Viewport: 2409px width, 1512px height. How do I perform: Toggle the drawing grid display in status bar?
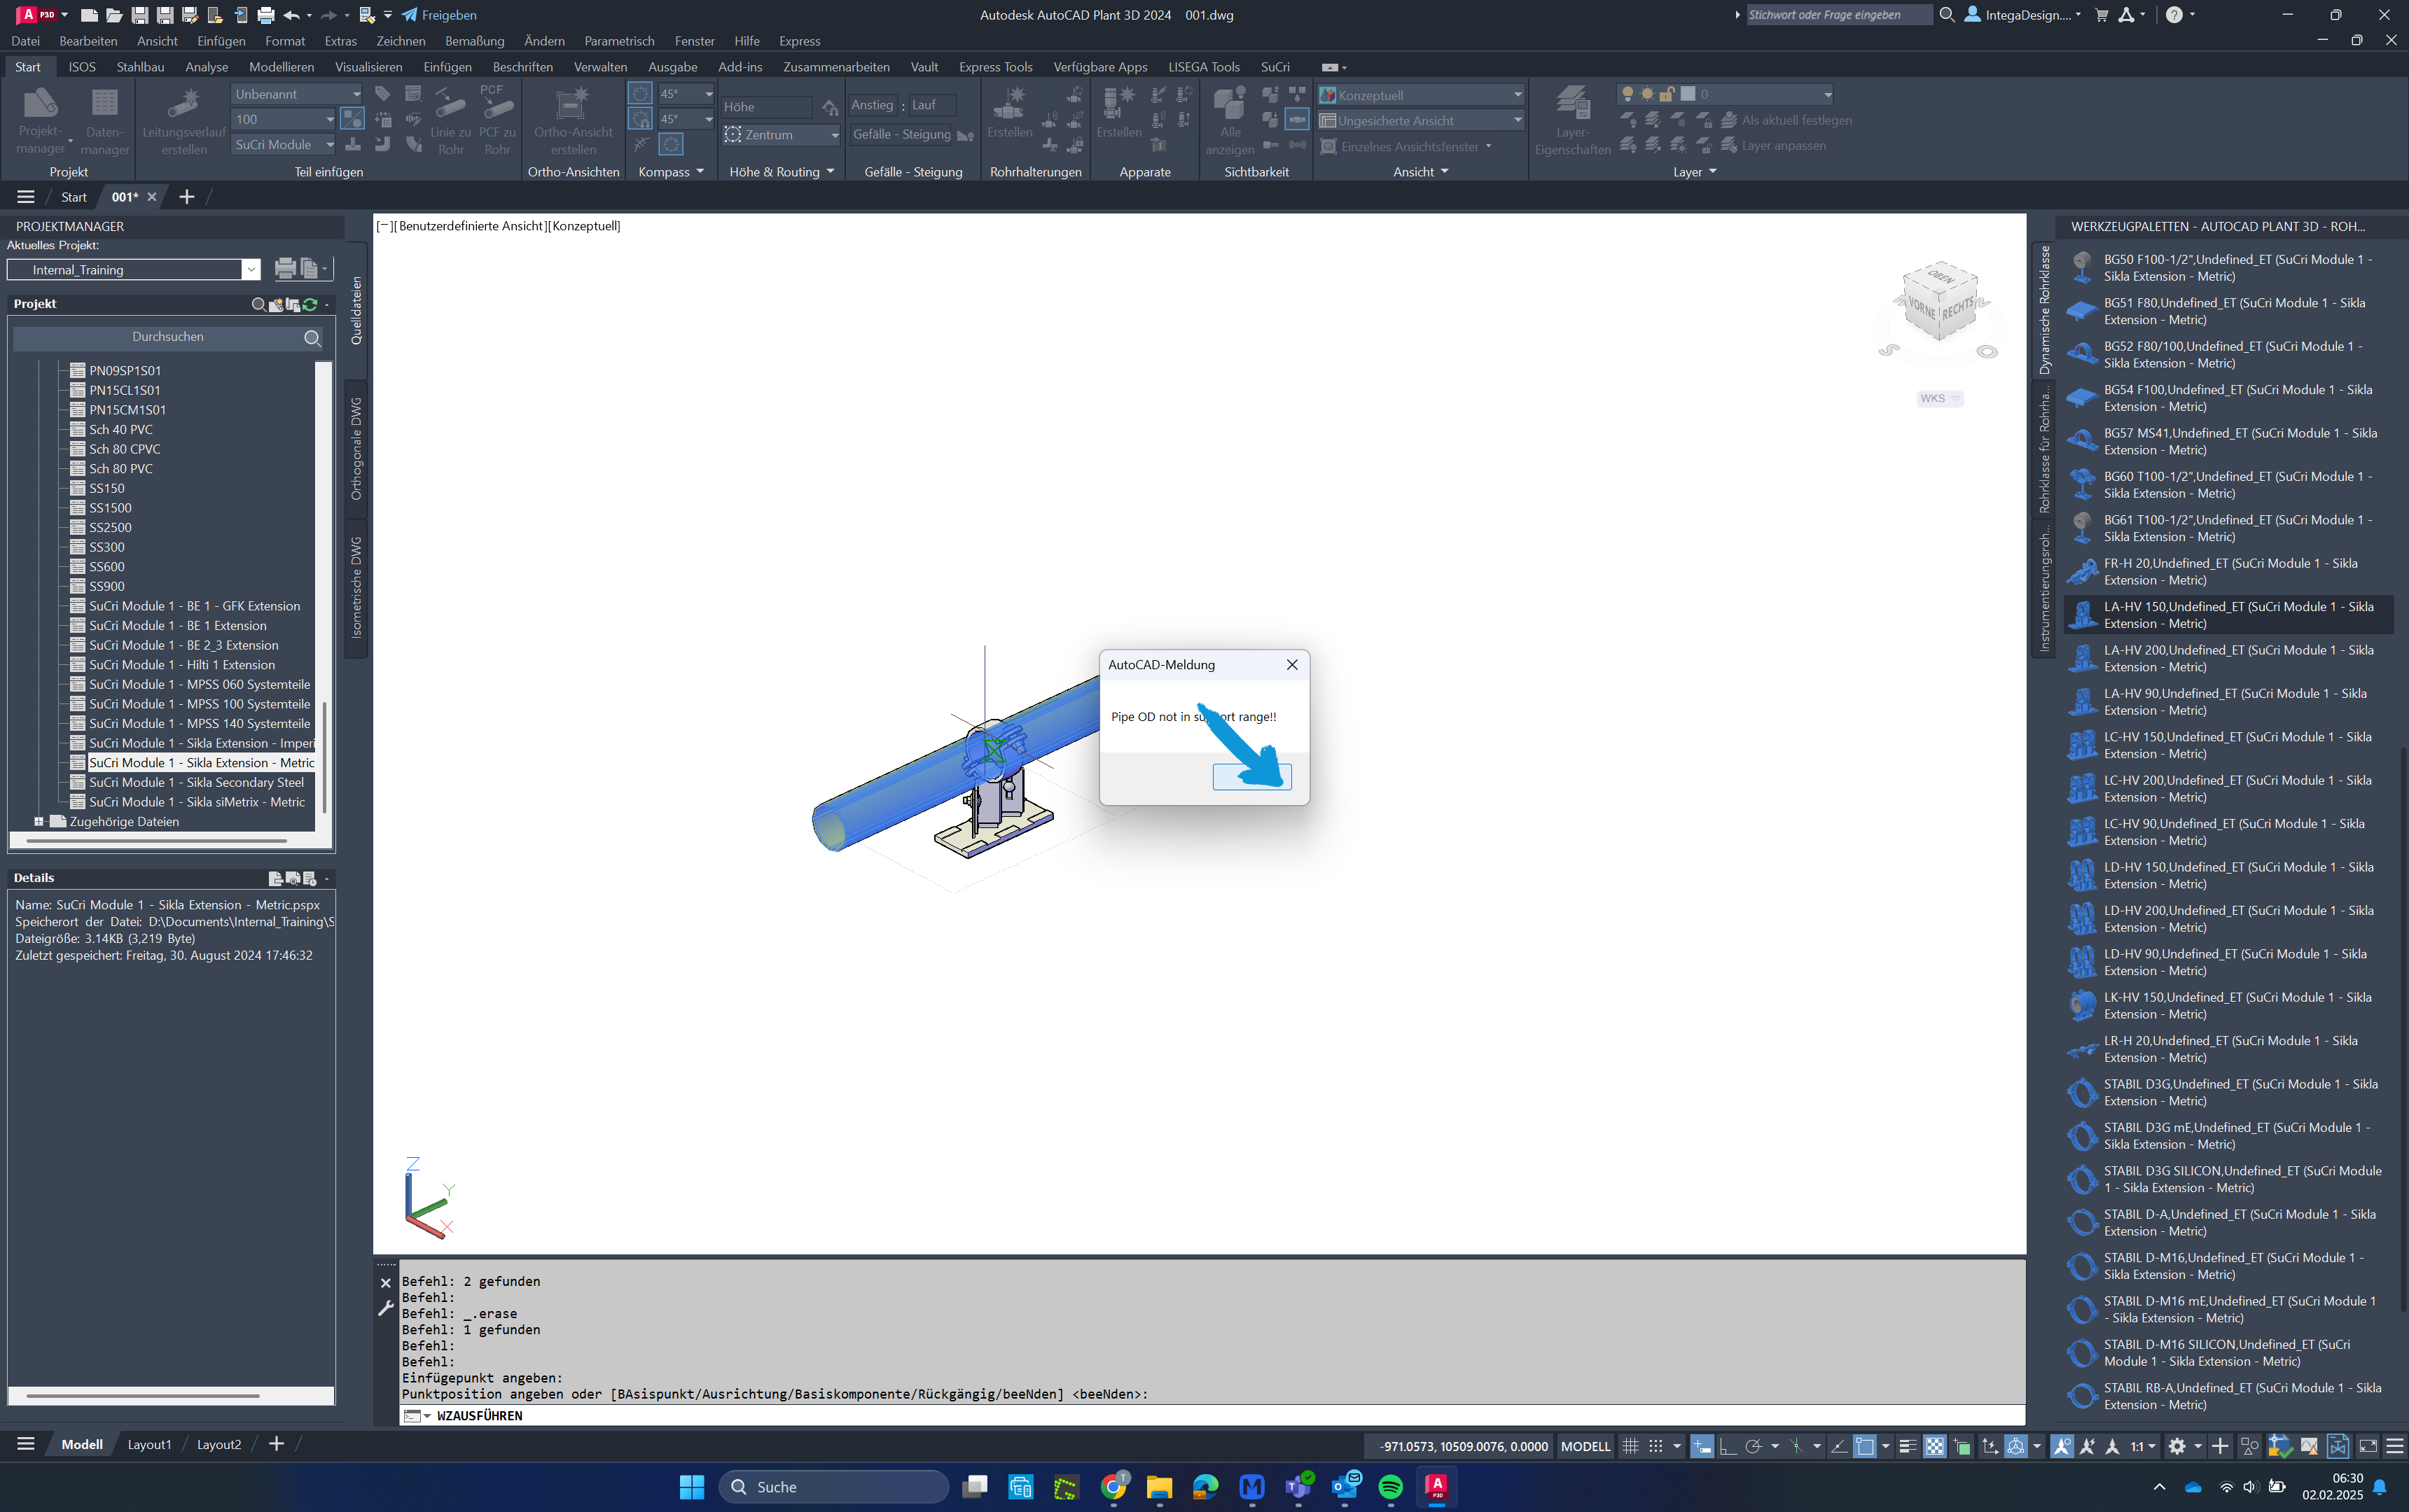click(x=1631, y=1446)
